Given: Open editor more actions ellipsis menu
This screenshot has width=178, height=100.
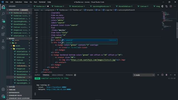Looking at the screenshot, I should [175, 6].
